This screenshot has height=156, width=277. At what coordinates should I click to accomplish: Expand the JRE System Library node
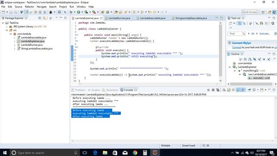tap(7, 26)
